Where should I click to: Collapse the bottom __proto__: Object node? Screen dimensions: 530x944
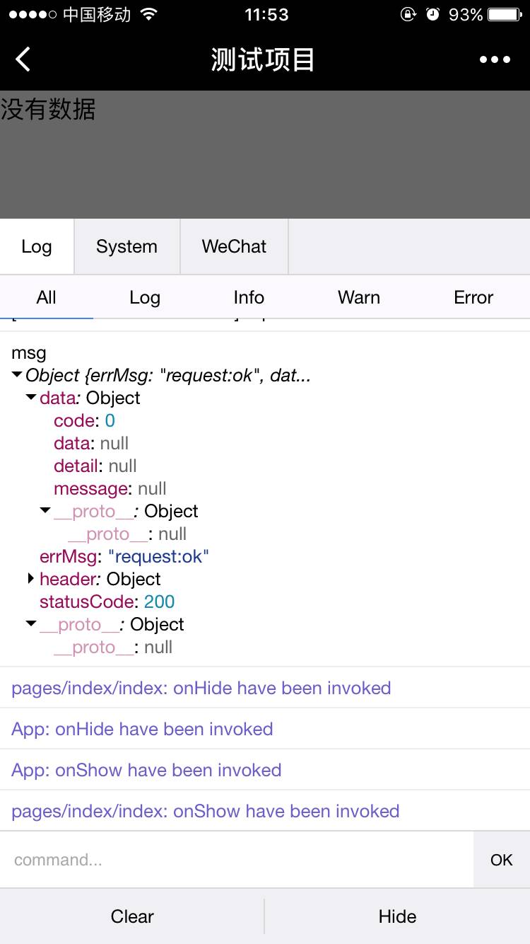tap(31, 624)
